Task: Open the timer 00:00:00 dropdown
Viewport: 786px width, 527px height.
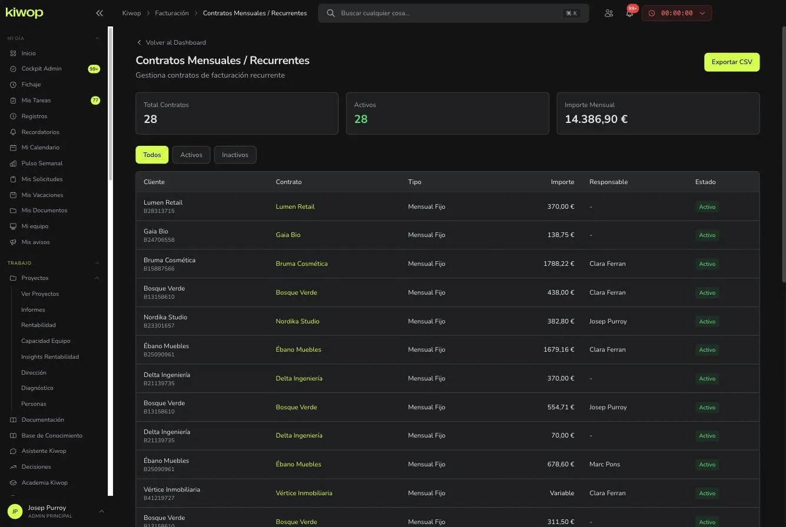Action: (676, 13)
